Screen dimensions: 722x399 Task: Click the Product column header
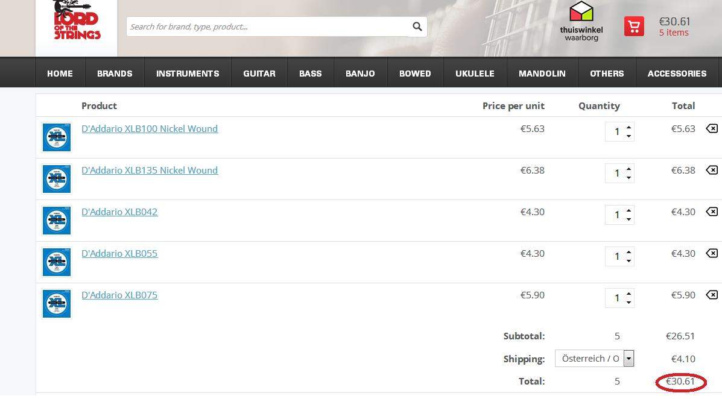[x=99, y=106]
